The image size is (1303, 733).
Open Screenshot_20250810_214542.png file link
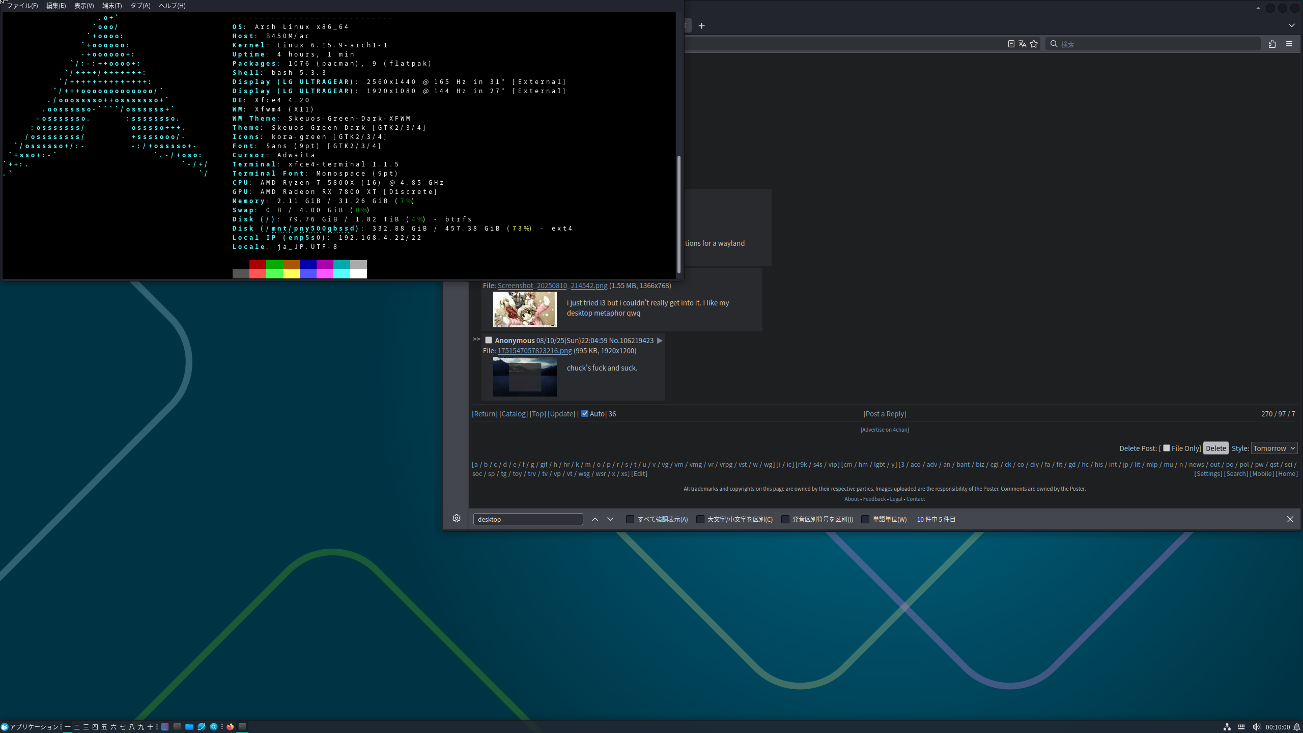(x=552, y=286)
